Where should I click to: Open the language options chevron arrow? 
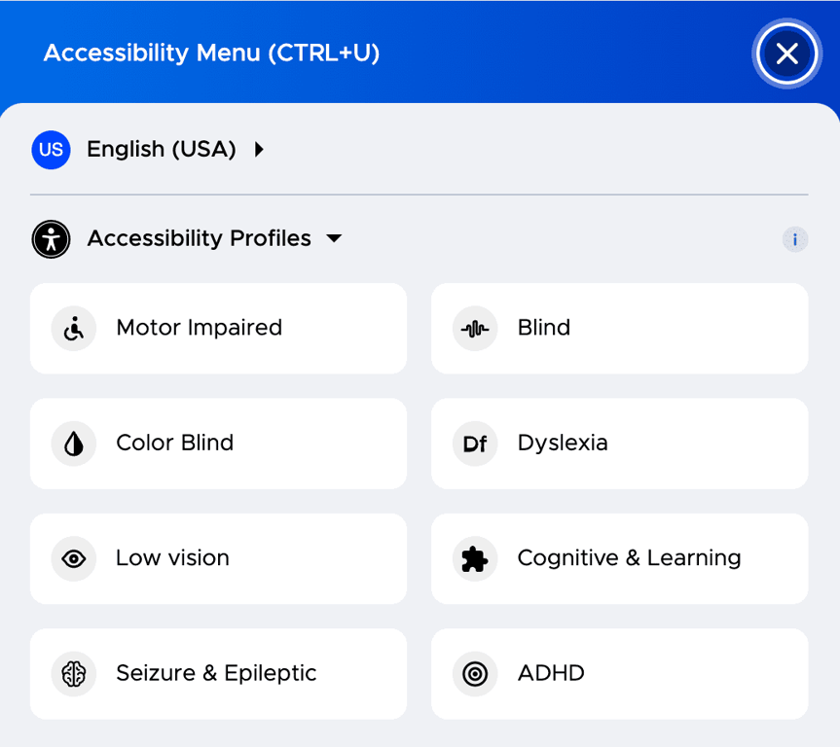point(259,150)
